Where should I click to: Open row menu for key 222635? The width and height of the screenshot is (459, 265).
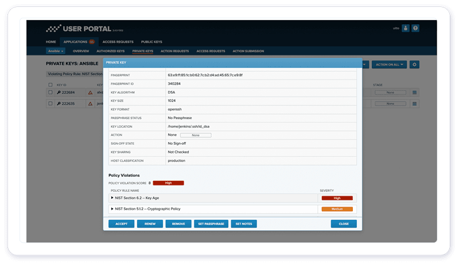click(414, 104)
